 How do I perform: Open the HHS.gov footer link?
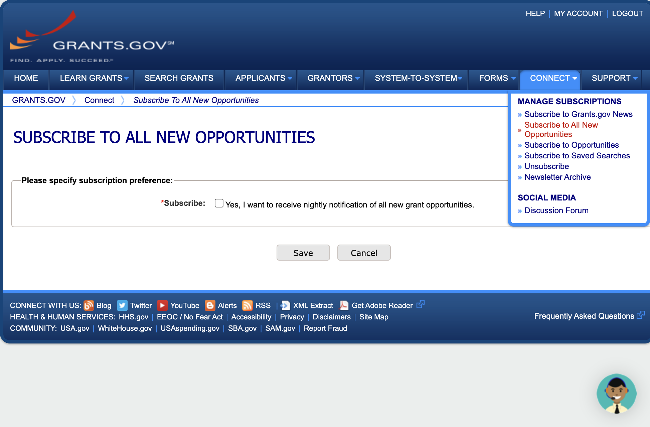(x=134, y=317)
